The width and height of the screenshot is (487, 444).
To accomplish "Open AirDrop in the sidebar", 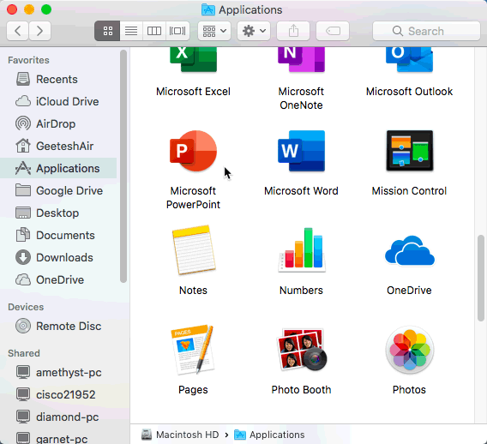I will 58,124.
